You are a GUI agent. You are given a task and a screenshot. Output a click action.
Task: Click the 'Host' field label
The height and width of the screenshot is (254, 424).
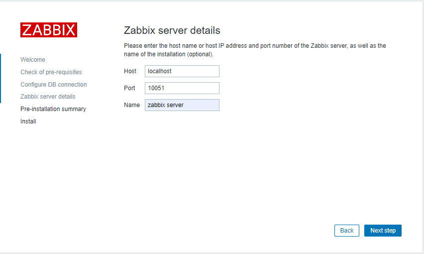pyautogui.click(x=130, y=71)
